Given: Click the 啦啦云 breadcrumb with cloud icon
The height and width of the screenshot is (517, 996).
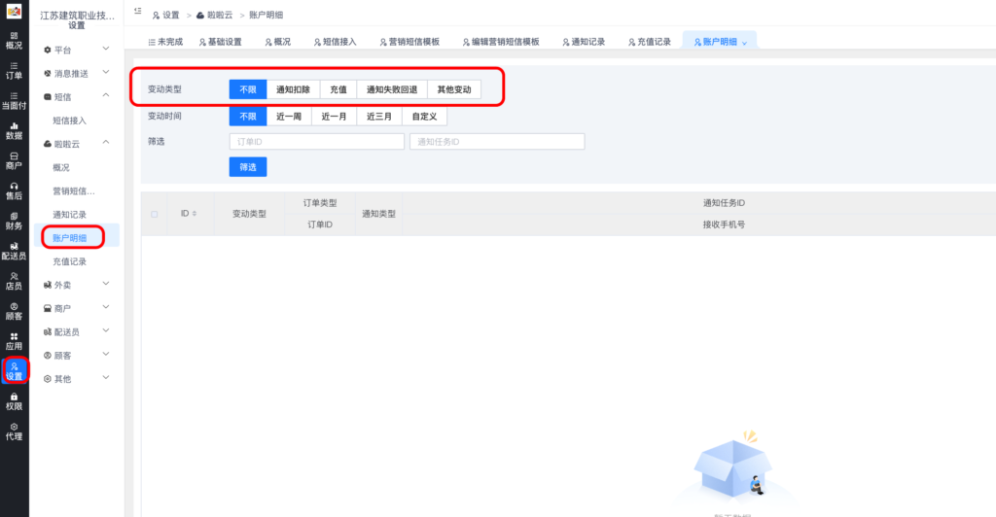Looking at the screenshot, I should coord(215,15).
